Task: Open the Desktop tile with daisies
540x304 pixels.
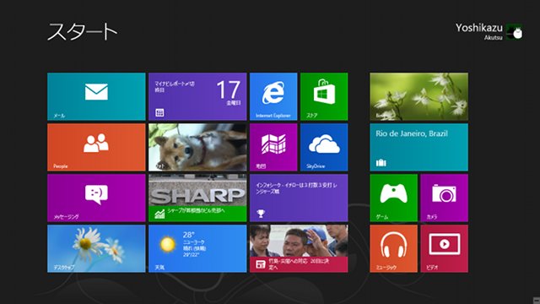Action: tap(96, 248)
